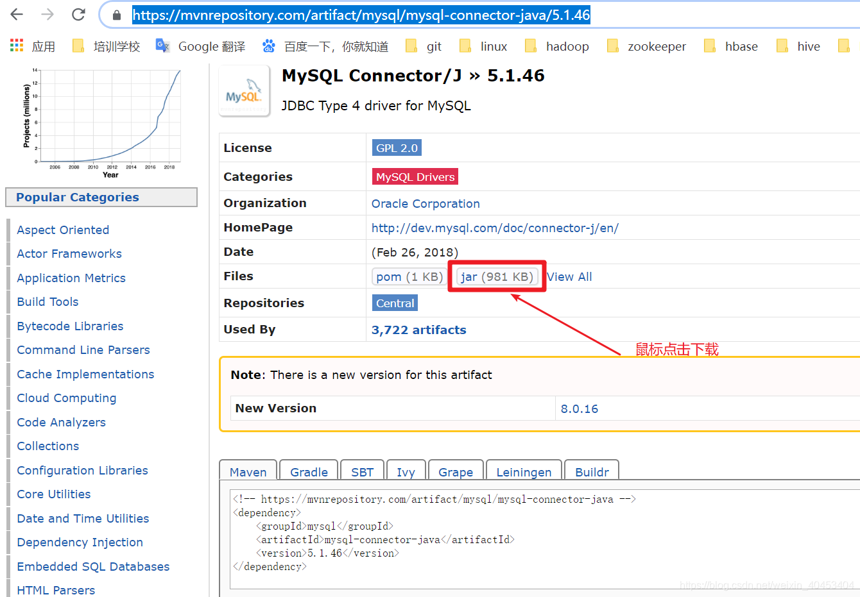Reload the page with the refresh icon
This screenshot has height=597, width=860.
[x=78, y=15]
